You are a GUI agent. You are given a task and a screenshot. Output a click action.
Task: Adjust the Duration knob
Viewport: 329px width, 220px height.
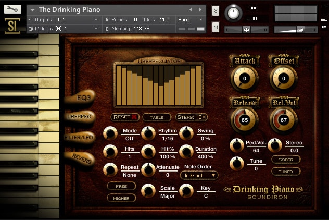[186, 152]
